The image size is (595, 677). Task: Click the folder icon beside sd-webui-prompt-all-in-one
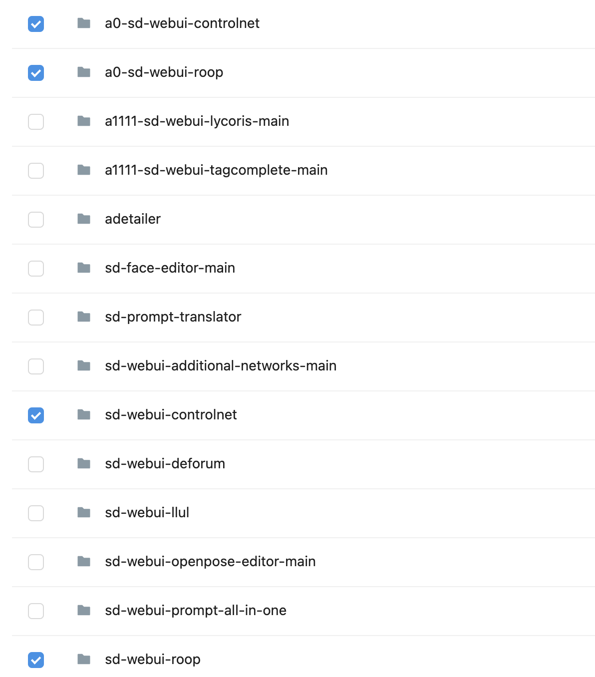(84, 610)
